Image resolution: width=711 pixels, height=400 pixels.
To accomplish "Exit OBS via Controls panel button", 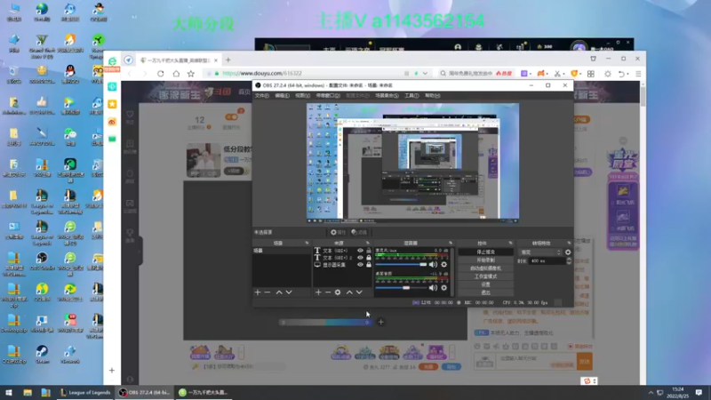I will point(485,292).
